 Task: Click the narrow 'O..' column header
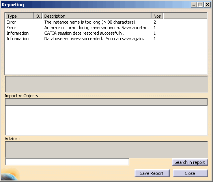38,16
